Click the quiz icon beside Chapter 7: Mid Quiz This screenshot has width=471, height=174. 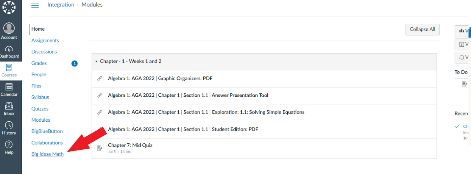(100, 148)
